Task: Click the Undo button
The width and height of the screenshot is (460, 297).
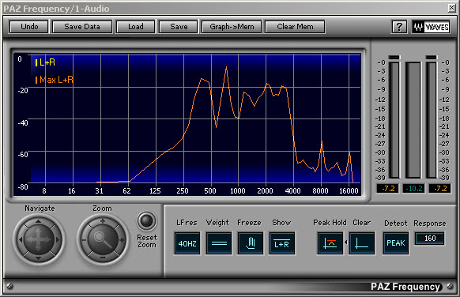Action: 29,27
